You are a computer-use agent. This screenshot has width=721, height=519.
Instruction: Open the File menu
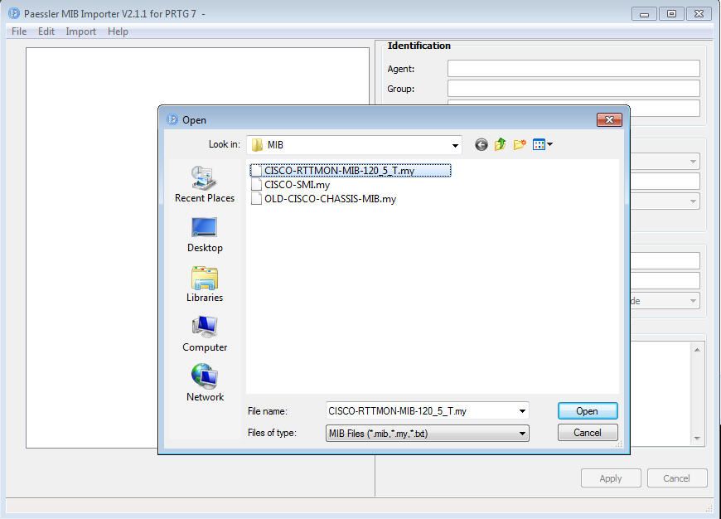coord(19,32)
